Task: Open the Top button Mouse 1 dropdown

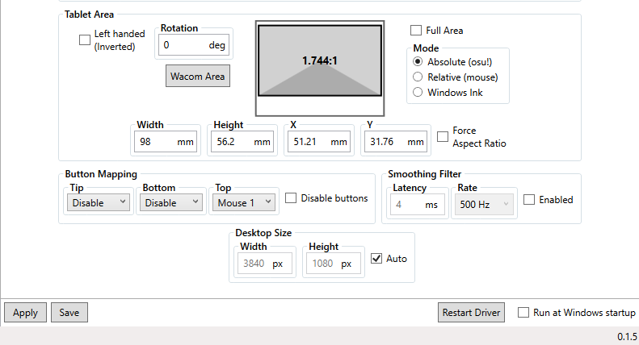Action: 243,203
